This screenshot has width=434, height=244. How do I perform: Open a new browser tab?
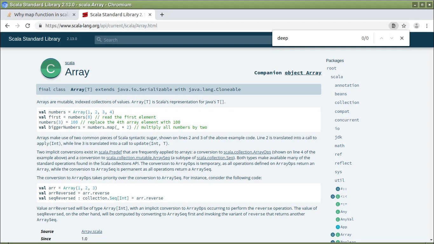pyautogui.click(x=162, y=15)
